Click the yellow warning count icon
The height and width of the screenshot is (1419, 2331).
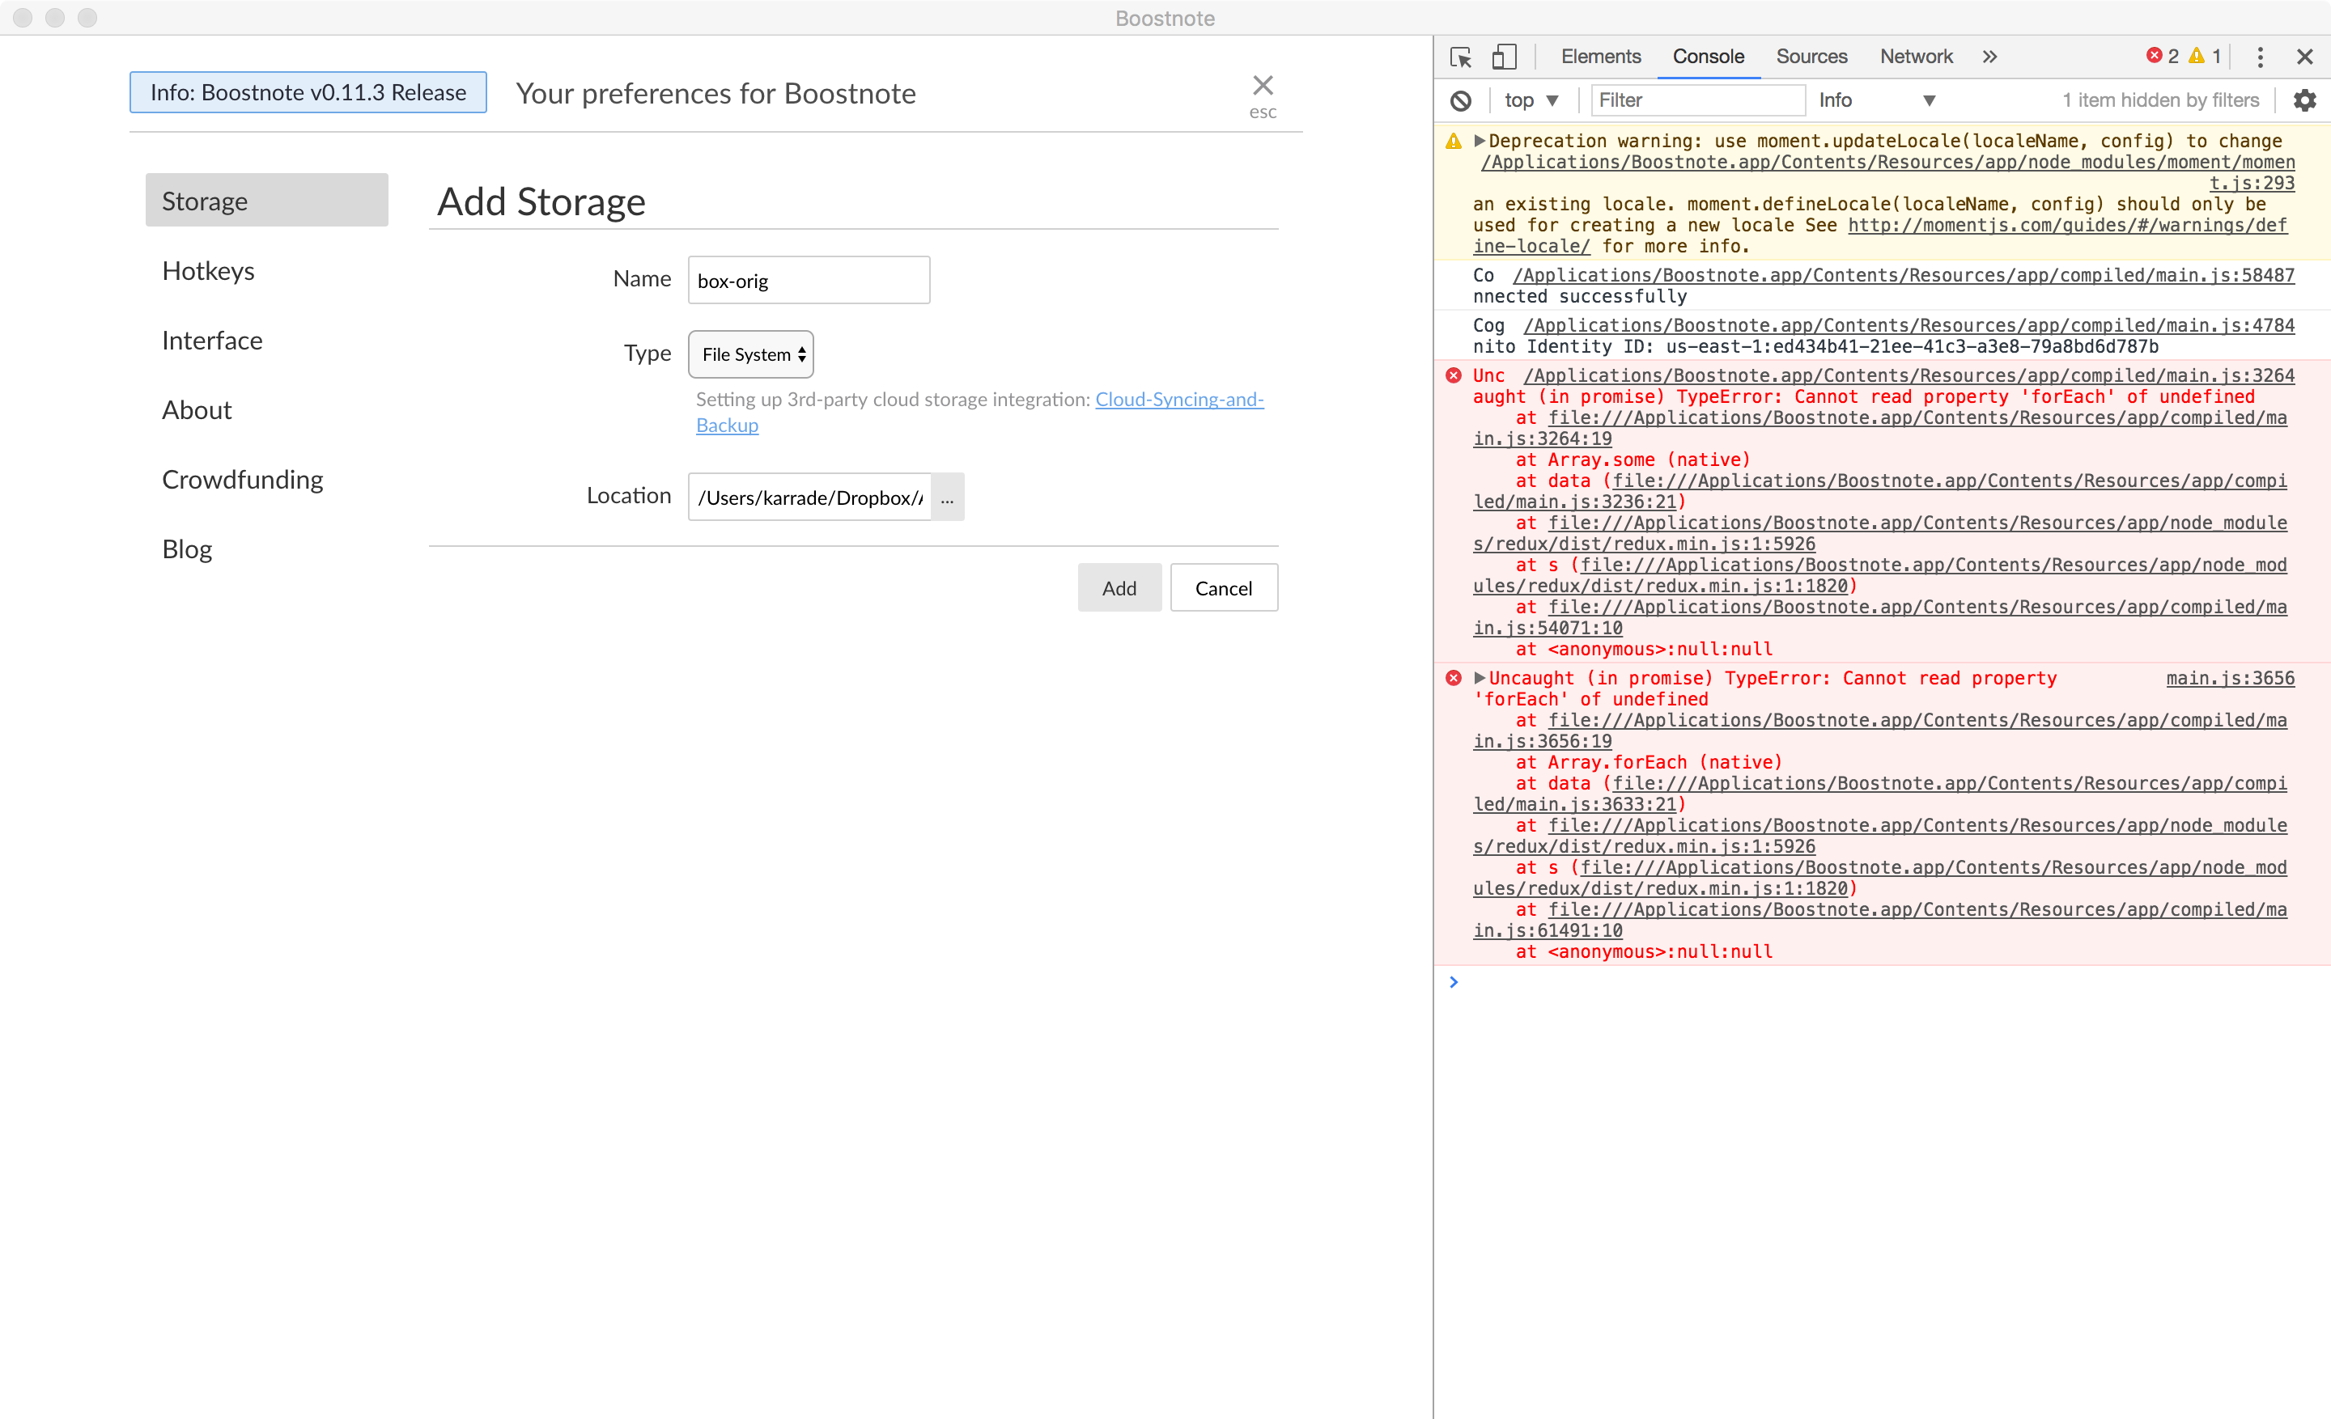click(2197, 56)
